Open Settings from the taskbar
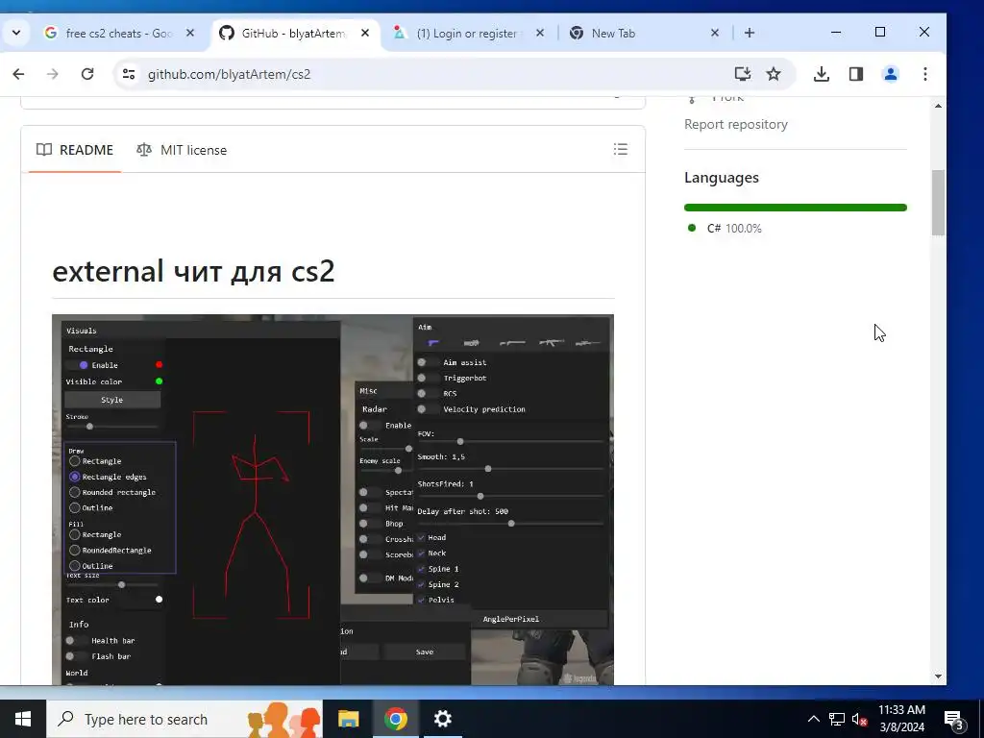 (442, 719)
